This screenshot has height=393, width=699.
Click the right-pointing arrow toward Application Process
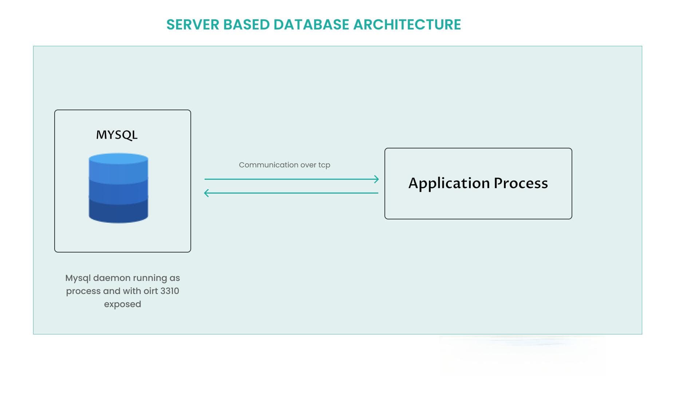point(292,179)
